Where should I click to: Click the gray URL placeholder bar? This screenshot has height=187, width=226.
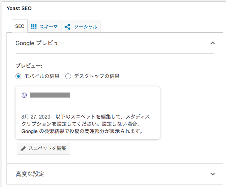[x=50, y=95]
